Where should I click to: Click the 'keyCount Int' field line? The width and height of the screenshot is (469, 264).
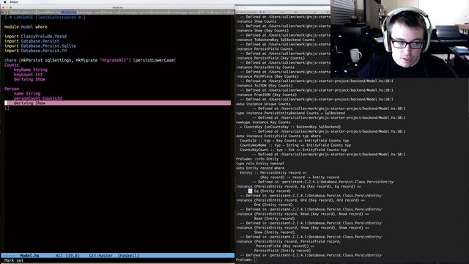click(x=28, y=75)
